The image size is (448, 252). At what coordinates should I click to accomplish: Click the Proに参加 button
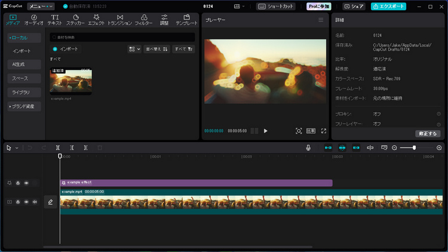(319, 7)
